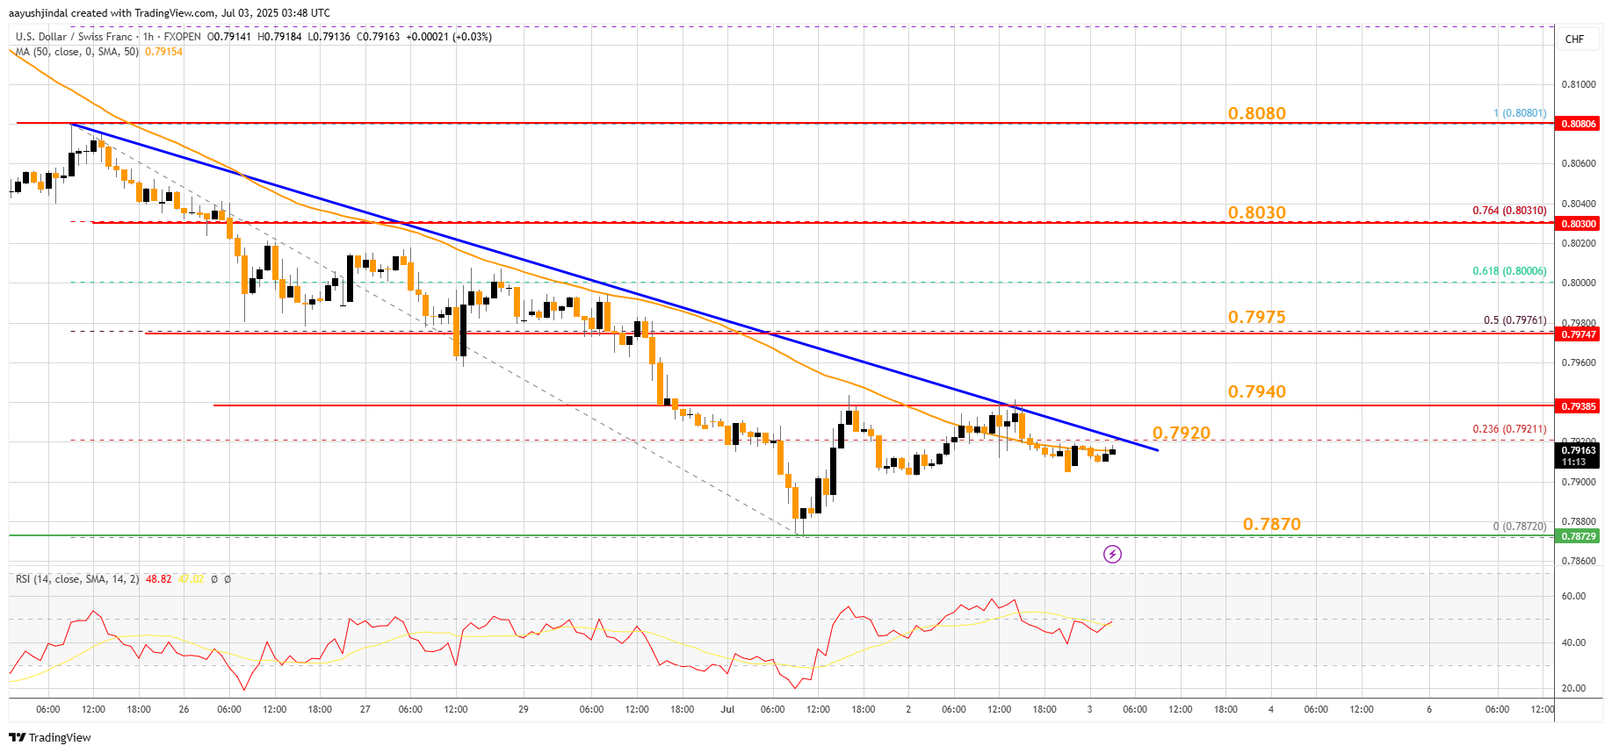Select the orange 0.7920 annotation
1612x753 pixels.
click(x=1182, y=433)
